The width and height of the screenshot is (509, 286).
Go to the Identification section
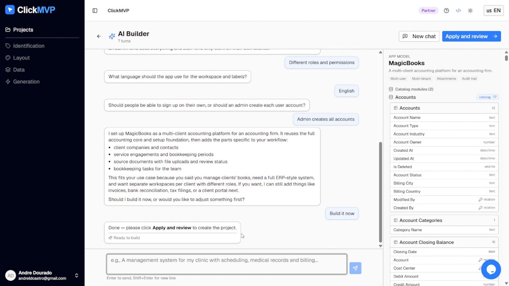(25, 46)
